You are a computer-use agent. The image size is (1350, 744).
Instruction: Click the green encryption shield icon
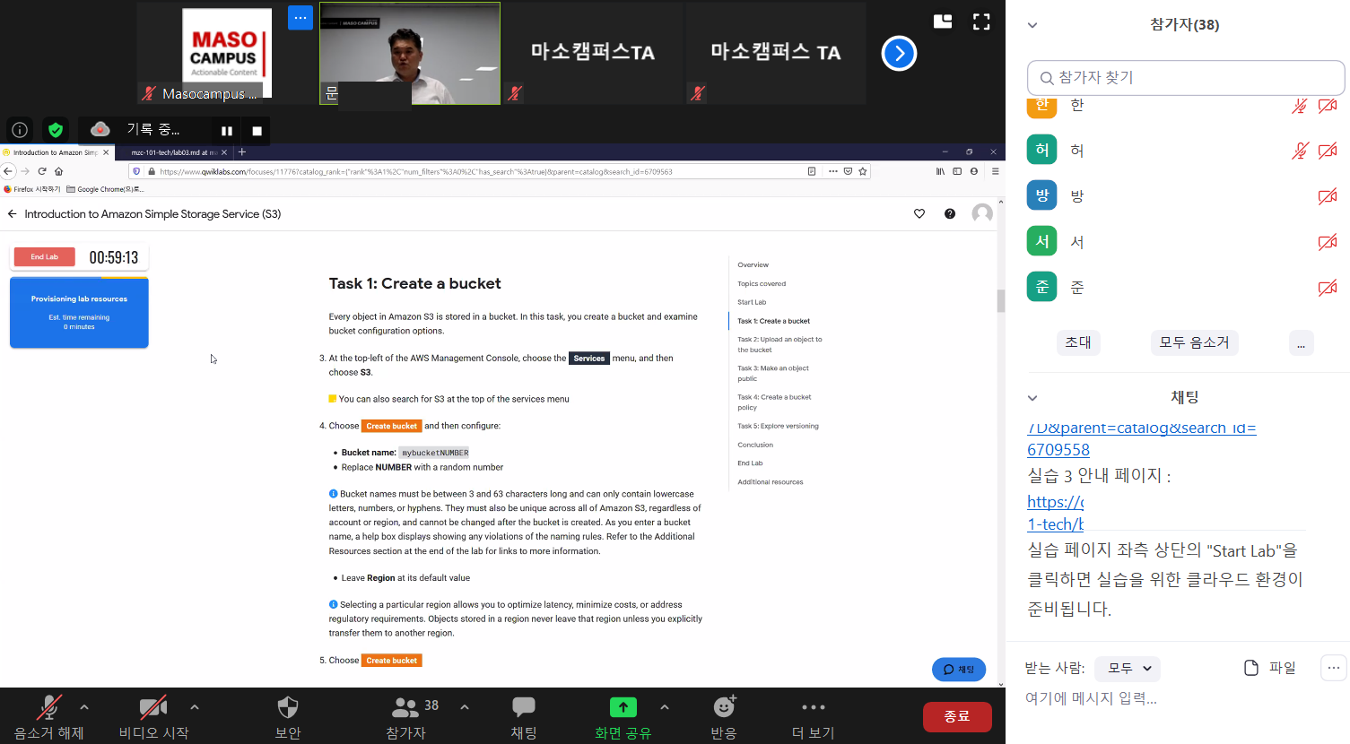click(56, 130)
